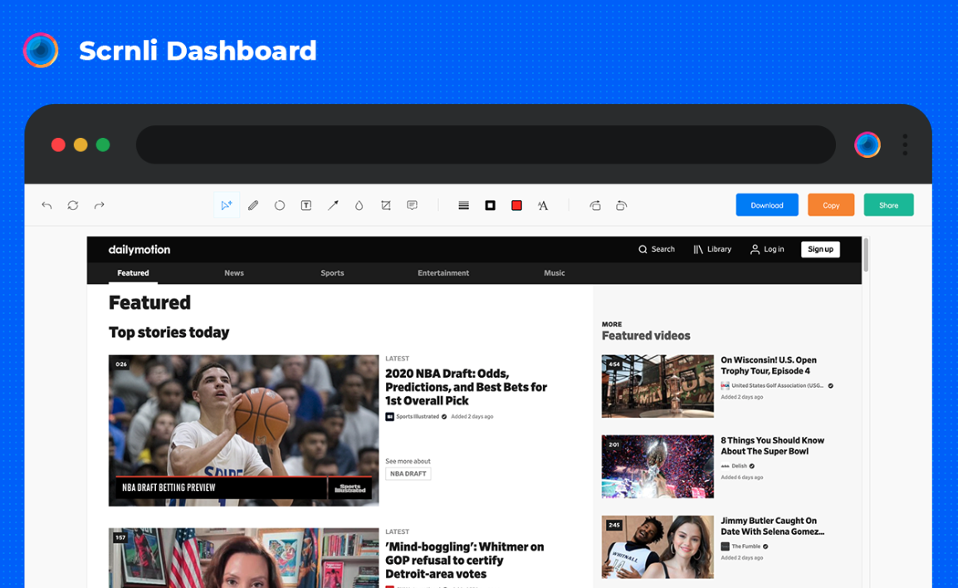Open On Wisconsin! U.S. Open video title
The width and height of the screenshot is (958, 588).
click(x=769, y=365)
